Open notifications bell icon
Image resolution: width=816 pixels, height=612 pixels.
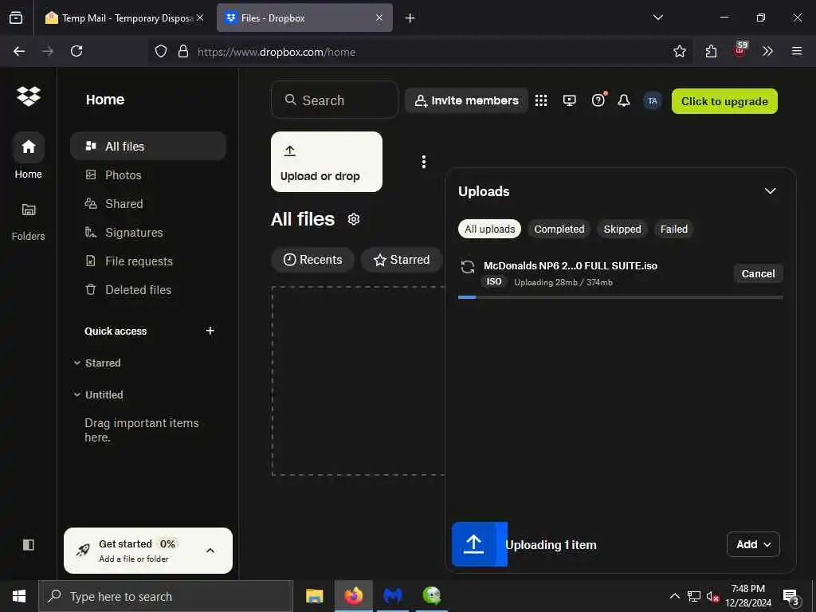click(623, 100)
